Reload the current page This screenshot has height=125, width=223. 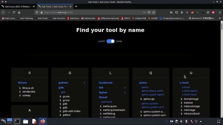[x=14, y=12]
